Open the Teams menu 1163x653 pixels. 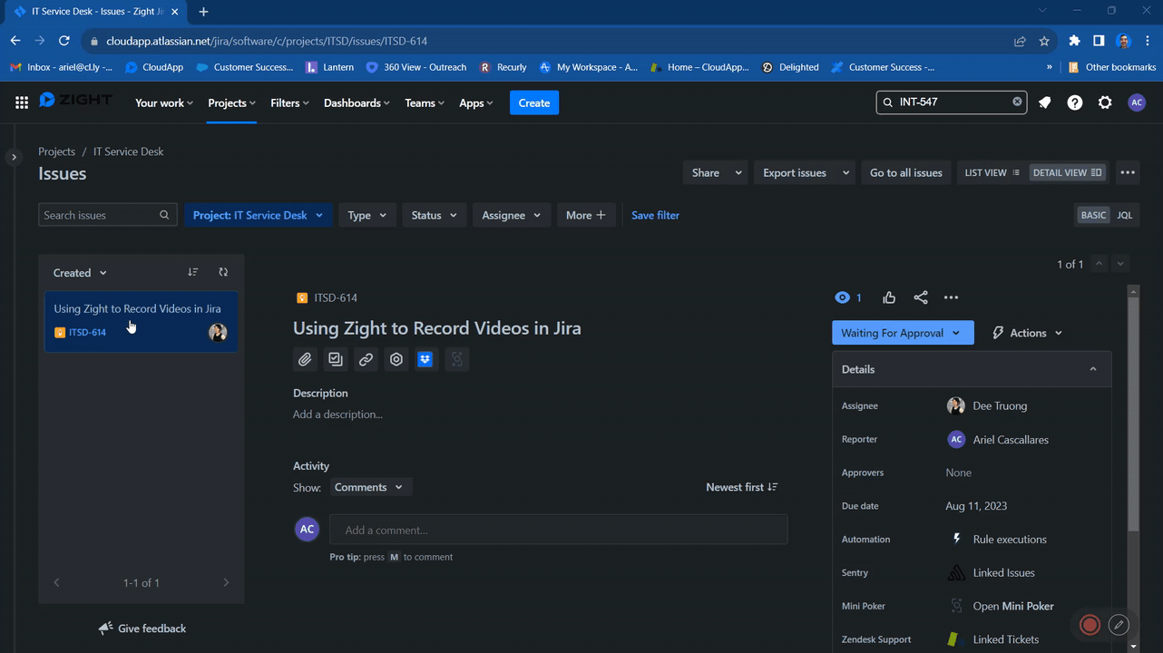(x=425, y=102)
